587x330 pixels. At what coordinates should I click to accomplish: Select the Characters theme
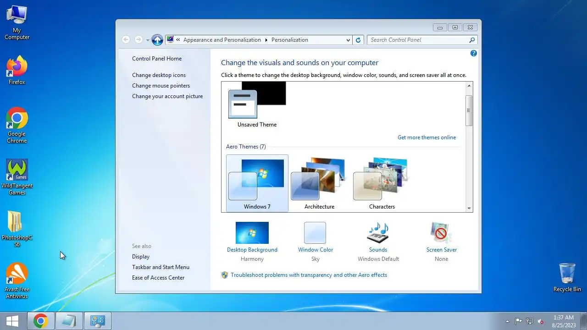[382, 183]
